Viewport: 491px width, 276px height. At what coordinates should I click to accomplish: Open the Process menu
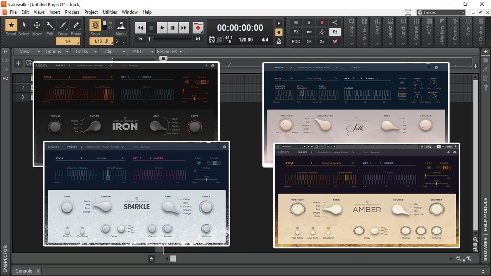click(x=72, y=12)
